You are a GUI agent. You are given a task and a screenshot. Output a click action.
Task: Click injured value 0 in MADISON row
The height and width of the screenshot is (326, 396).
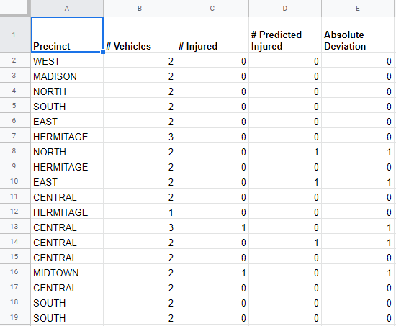pyautogui.click(x=212, y=76)
